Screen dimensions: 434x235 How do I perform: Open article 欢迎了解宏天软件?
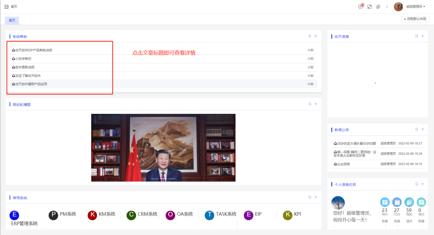click(28, 76)
